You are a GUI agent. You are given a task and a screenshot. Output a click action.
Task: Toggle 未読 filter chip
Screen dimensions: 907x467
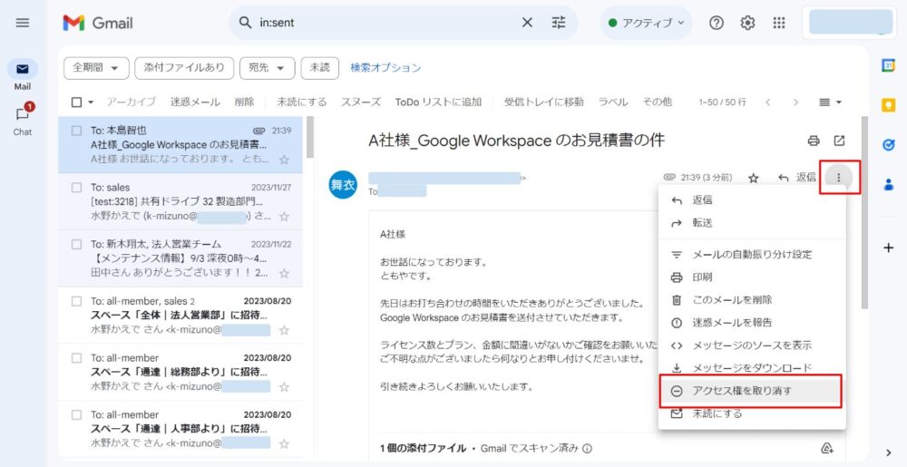click(x=319, y=68)
